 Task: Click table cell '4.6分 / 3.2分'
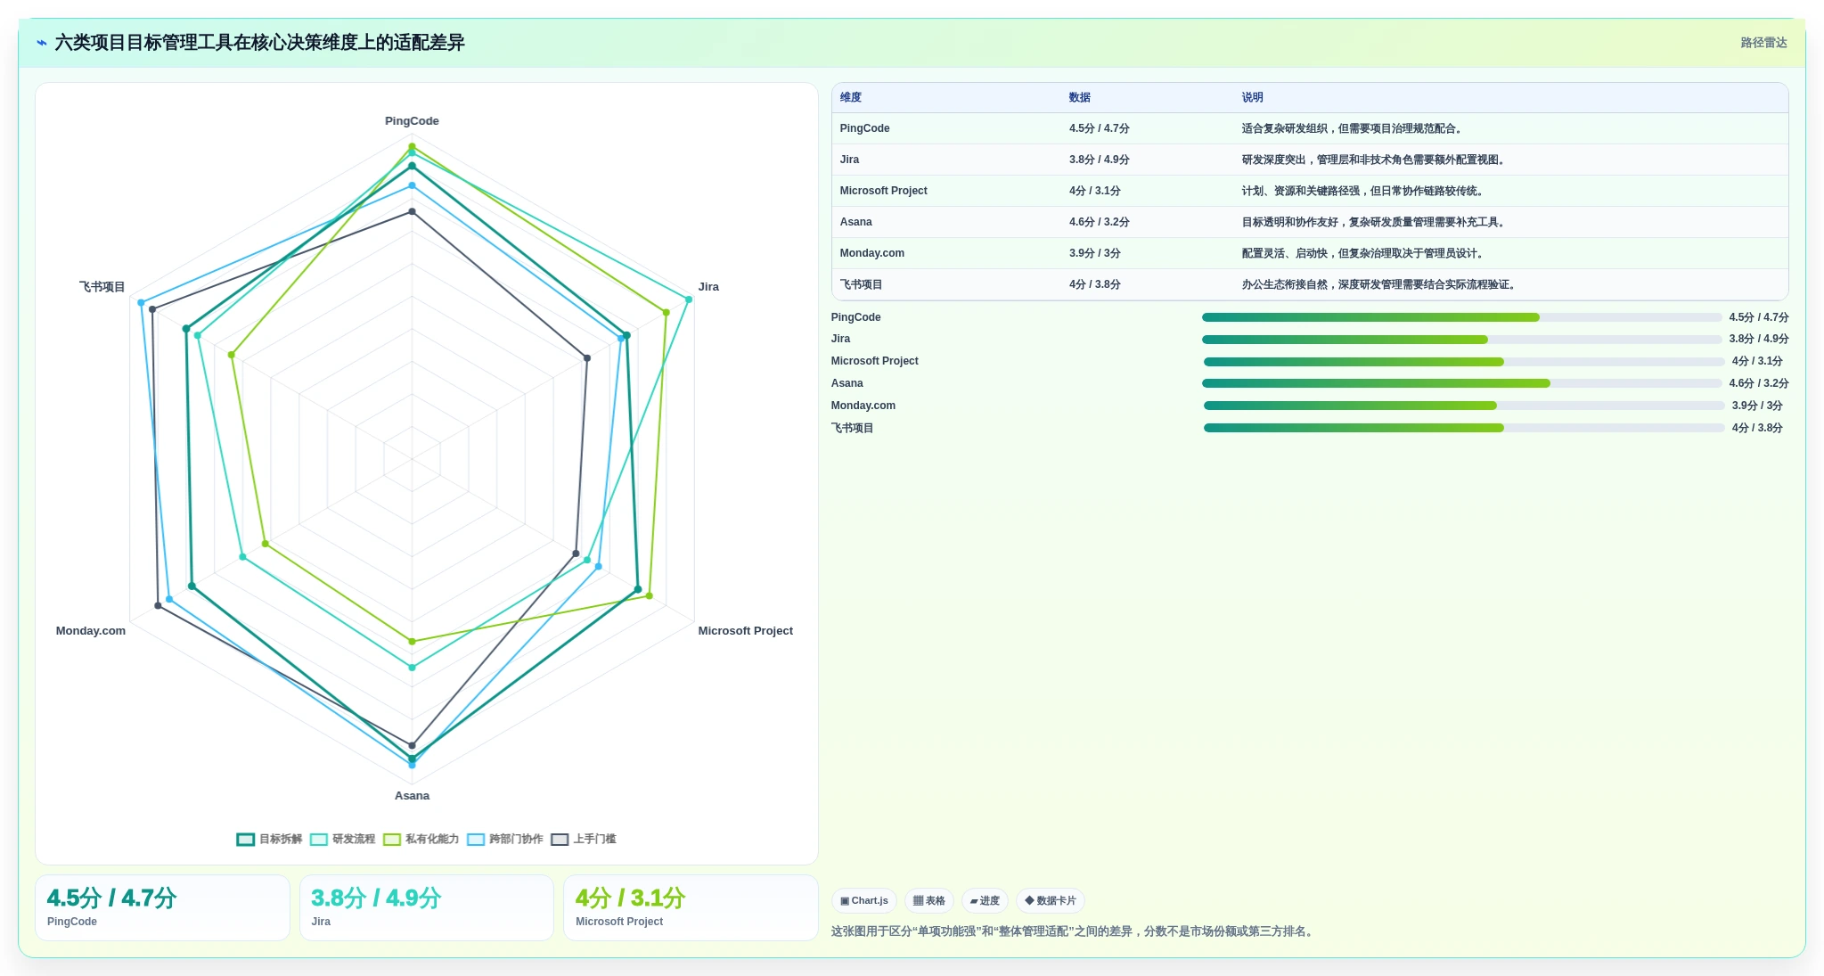(1099, 222)
